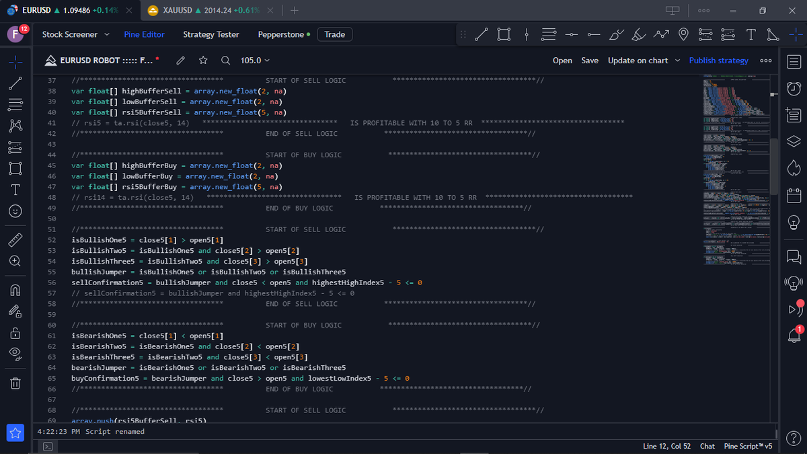807x454 pixels.
Task: Open the alerts clock panel
Action: 794,88
